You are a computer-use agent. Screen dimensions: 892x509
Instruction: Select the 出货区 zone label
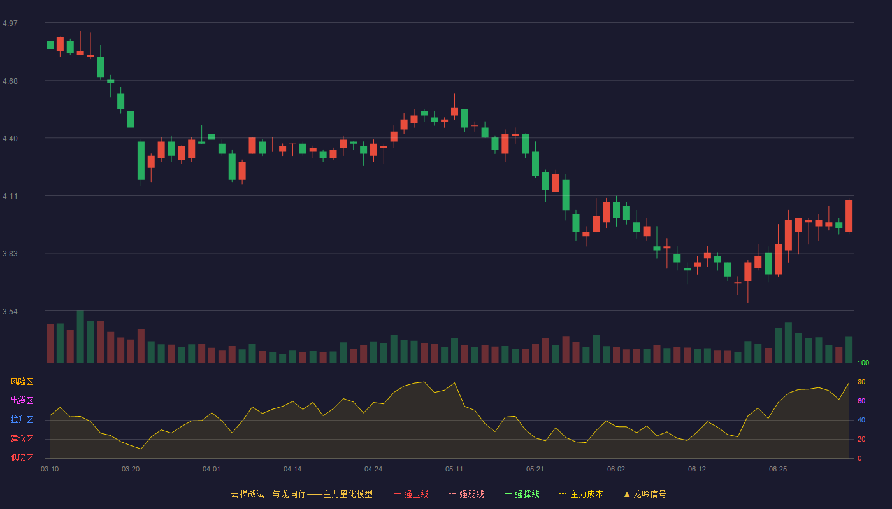(x=22, y=401)
